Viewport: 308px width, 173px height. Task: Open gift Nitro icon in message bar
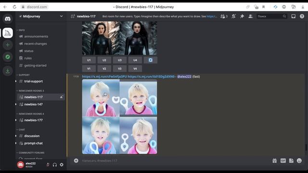275,161
